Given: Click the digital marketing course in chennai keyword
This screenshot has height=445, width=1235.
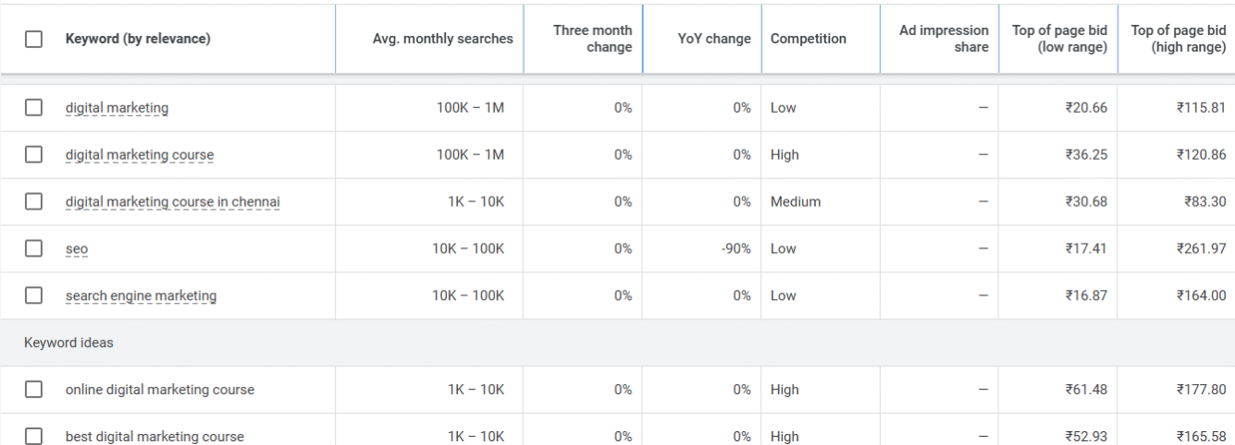Looking at the screenshot, I should pos(172,202).
